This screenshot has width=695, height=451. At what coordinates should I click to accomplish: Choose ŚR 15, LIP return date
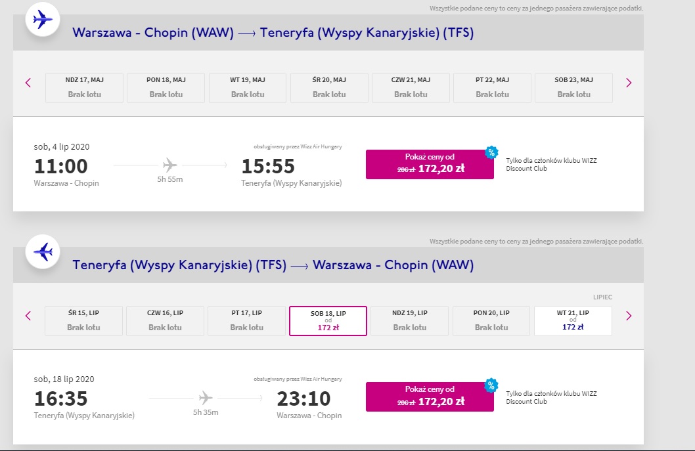84,321
